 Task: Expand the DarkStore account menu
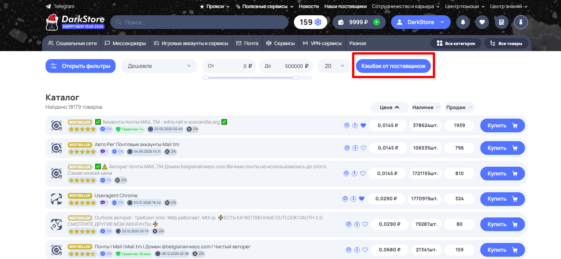click(421, 22)
